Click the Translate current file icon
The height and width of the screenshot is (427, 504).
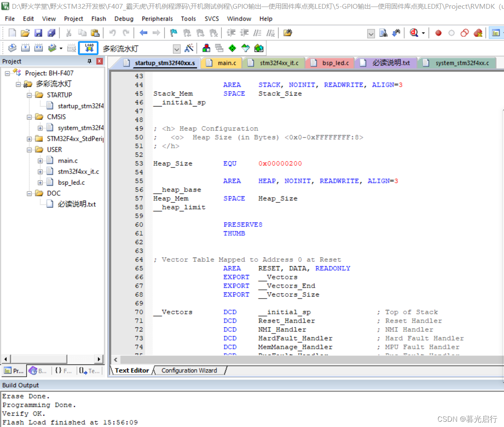(12, 48)
